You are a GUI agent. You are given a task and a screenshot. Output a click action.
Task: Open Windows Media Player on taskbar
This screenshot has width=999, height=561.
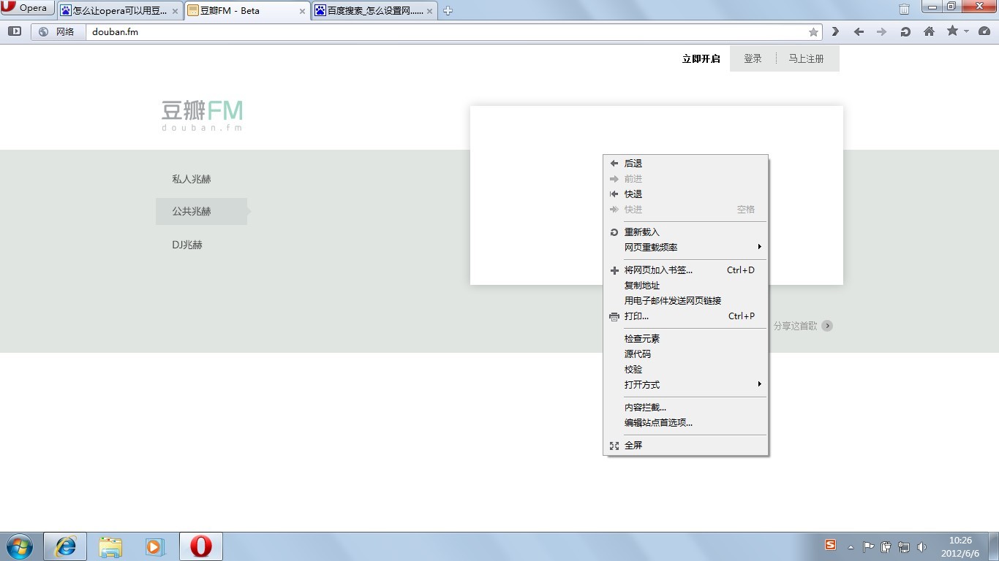(x=155, y=546)
